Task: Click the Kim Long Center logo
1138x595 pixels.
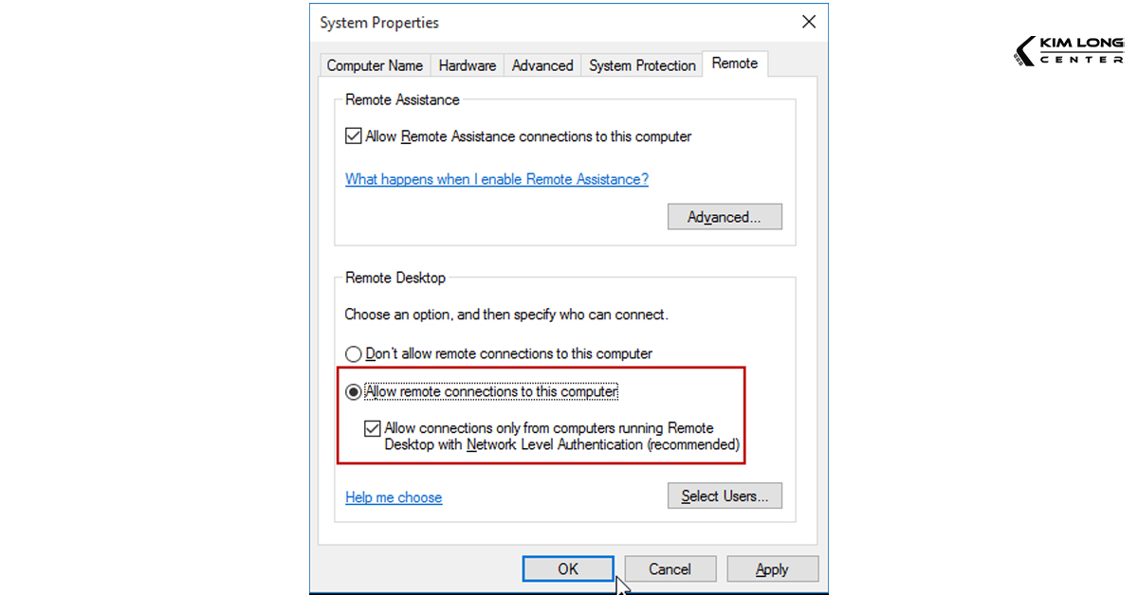Action: coord(1068,51)
